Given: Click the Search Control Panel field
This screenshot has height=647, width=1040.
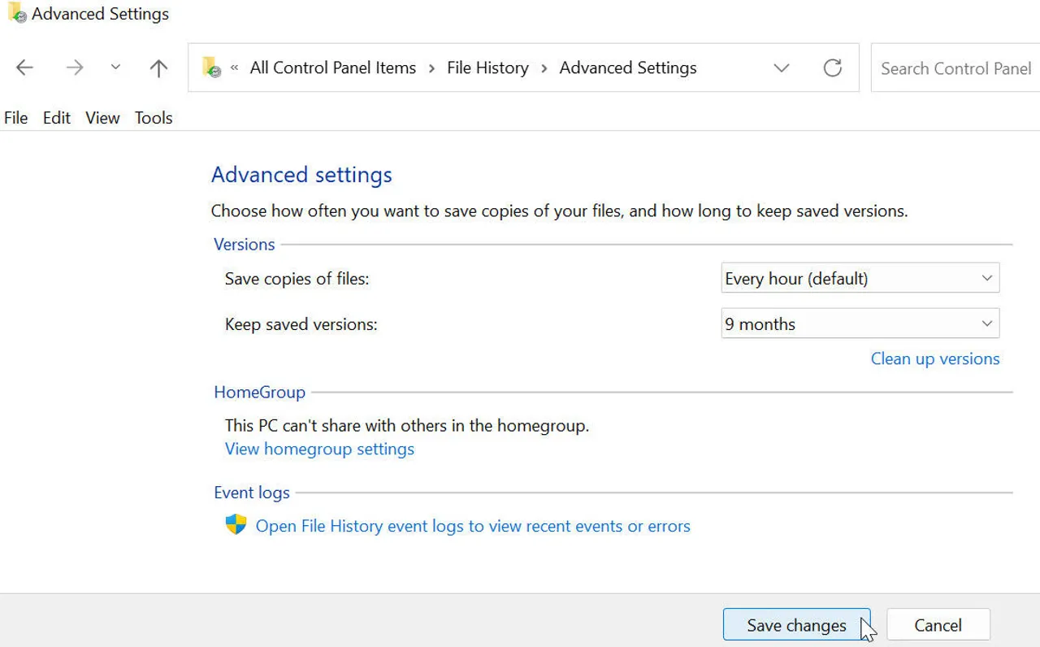Looking at the screenshot, I should click(955, 68).
